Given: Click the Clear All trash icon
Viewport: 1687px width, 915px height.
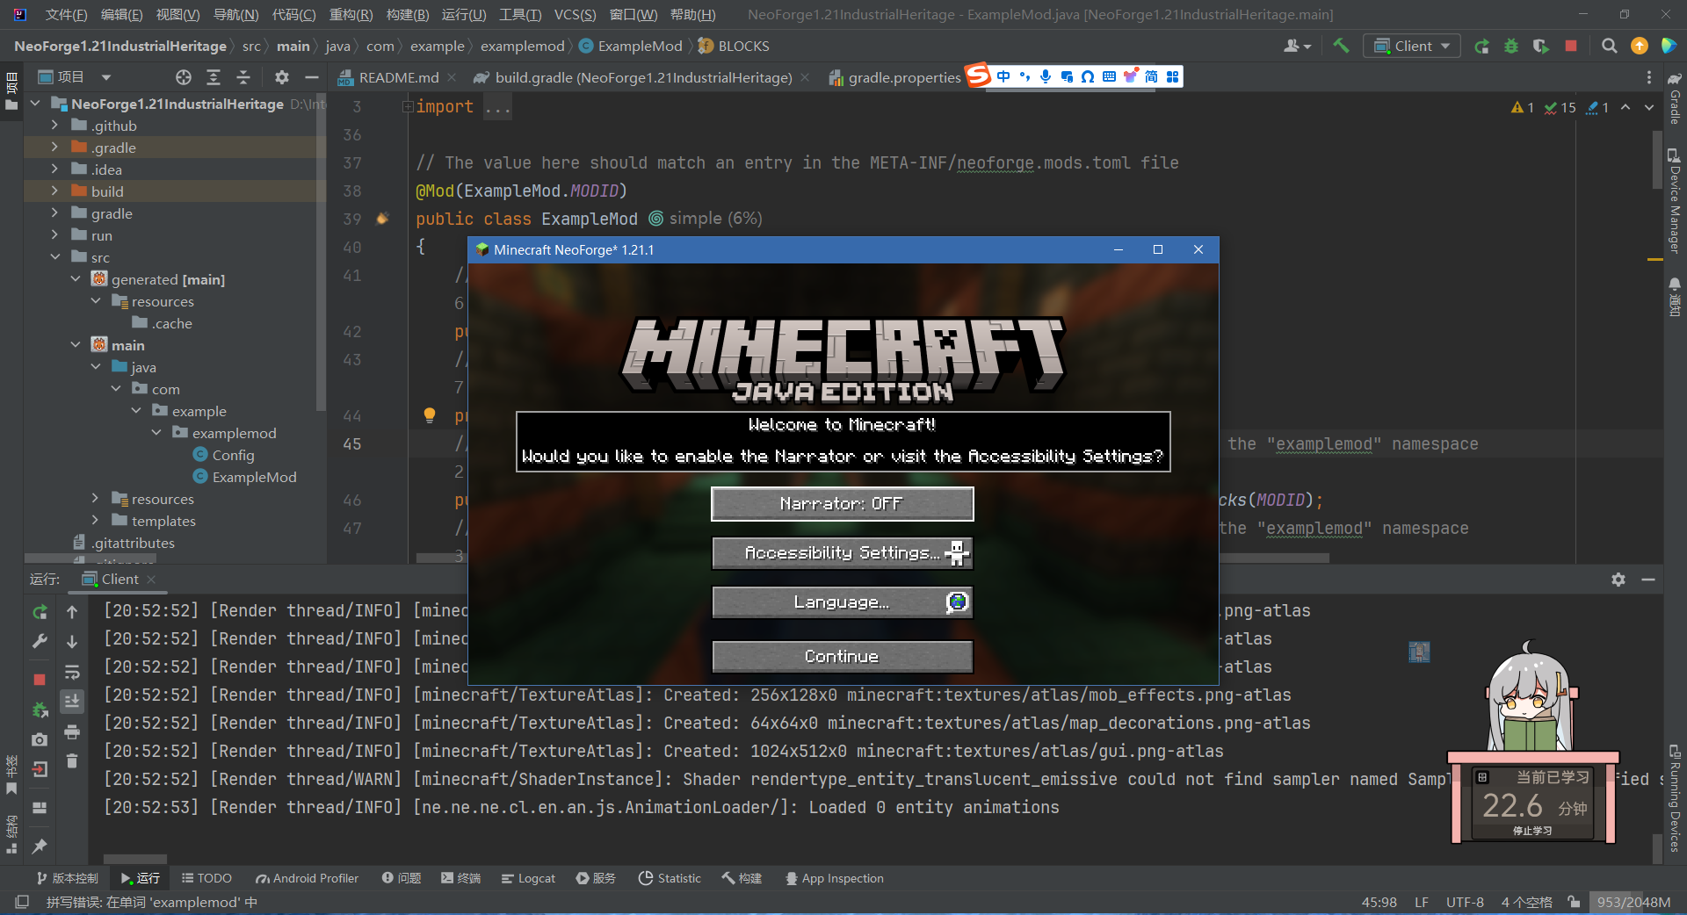Looking at the screenshot, I should 72,760.
